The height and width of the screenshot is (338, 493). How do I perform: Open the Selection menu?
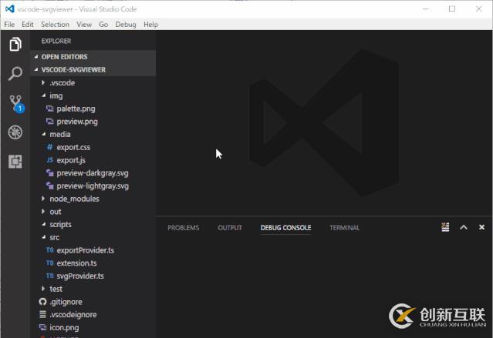tap(55, 24)
